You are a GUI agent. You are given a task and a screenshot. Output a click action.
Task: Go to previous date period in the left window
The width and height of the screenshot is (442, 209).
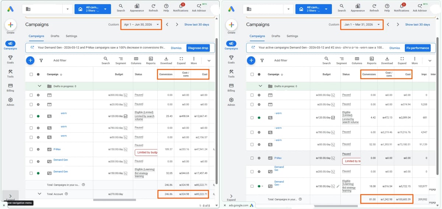point(167,25)
